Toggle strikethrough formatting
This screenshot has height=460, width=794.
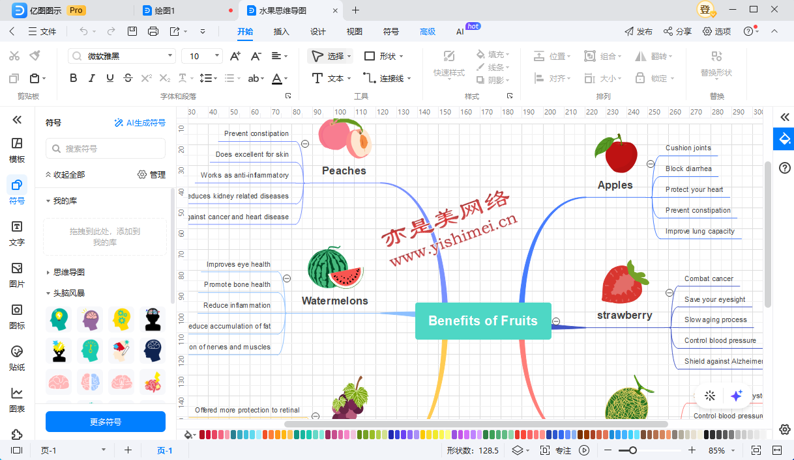point(128,78)
